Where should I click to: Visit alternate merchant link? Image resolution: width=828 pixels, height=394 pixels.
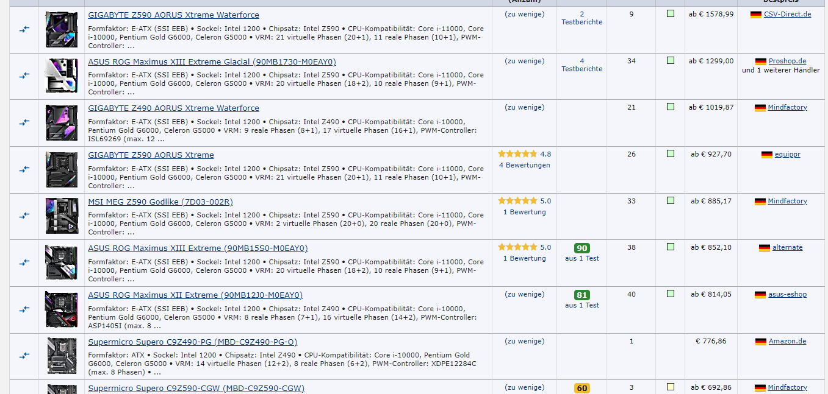788,248
